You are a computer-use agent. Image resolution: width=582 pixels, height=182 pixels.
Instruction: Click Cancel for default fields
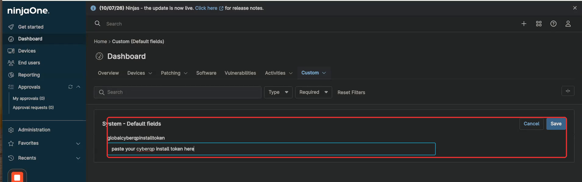pyautogui.click(x=532, y=124)
